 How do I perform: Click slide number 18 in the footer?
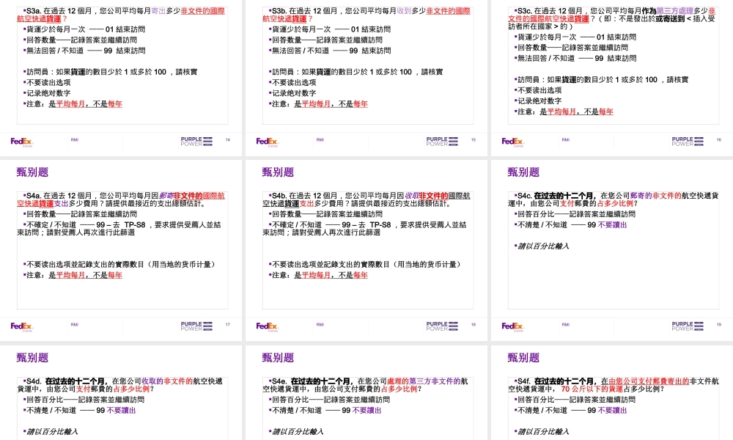(x=473, y=325)
